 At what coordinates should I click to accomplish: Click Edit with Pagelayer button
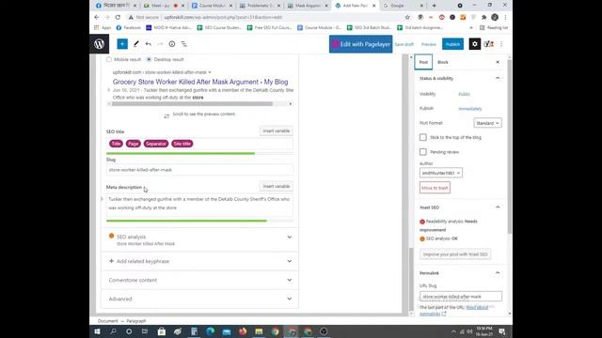pos(361,44)
